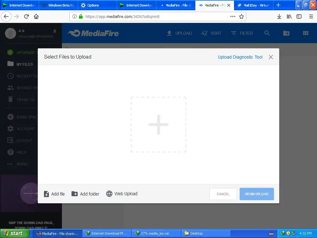Show site information icon in address bar
Viewport: 317px width, 238px height.
tap(74, 16)
